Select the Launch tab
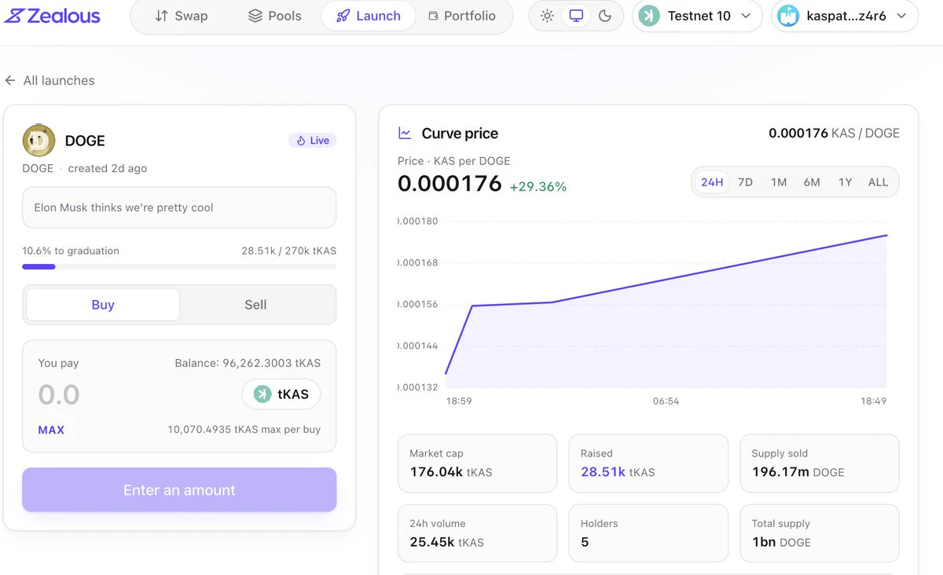The width and height of the screenshot is (943, 575). (369, 16)
